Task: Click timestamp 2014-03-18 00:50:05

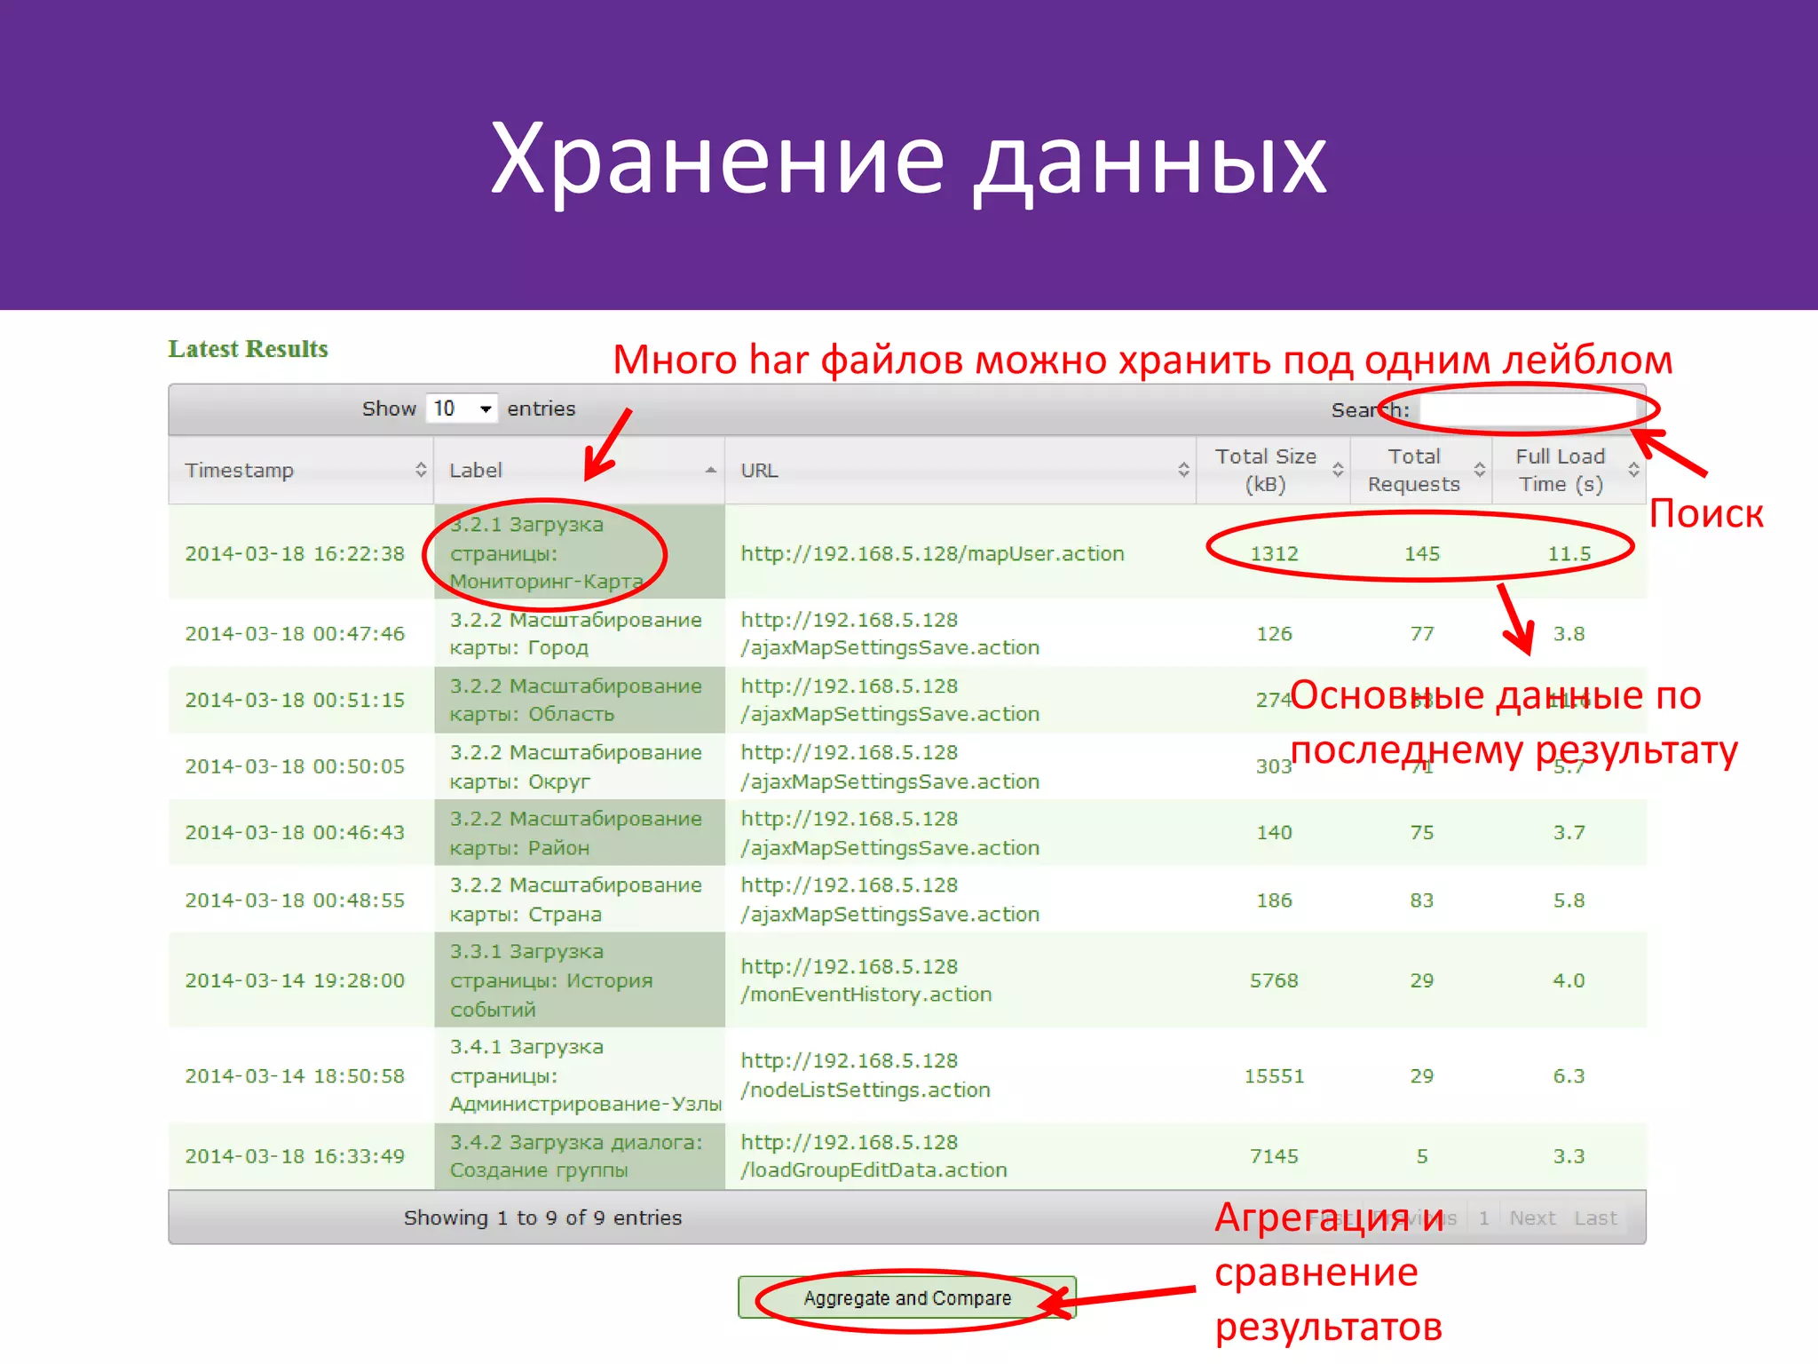Action: (x=295, y=766)
